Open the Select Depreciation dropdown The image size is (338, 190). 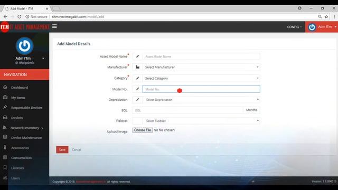(201, 100)
